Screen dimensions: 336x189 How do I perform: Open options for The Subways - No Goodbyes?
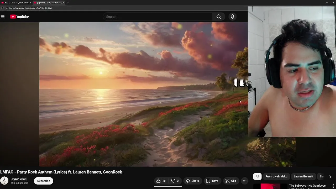pos(334,186)
